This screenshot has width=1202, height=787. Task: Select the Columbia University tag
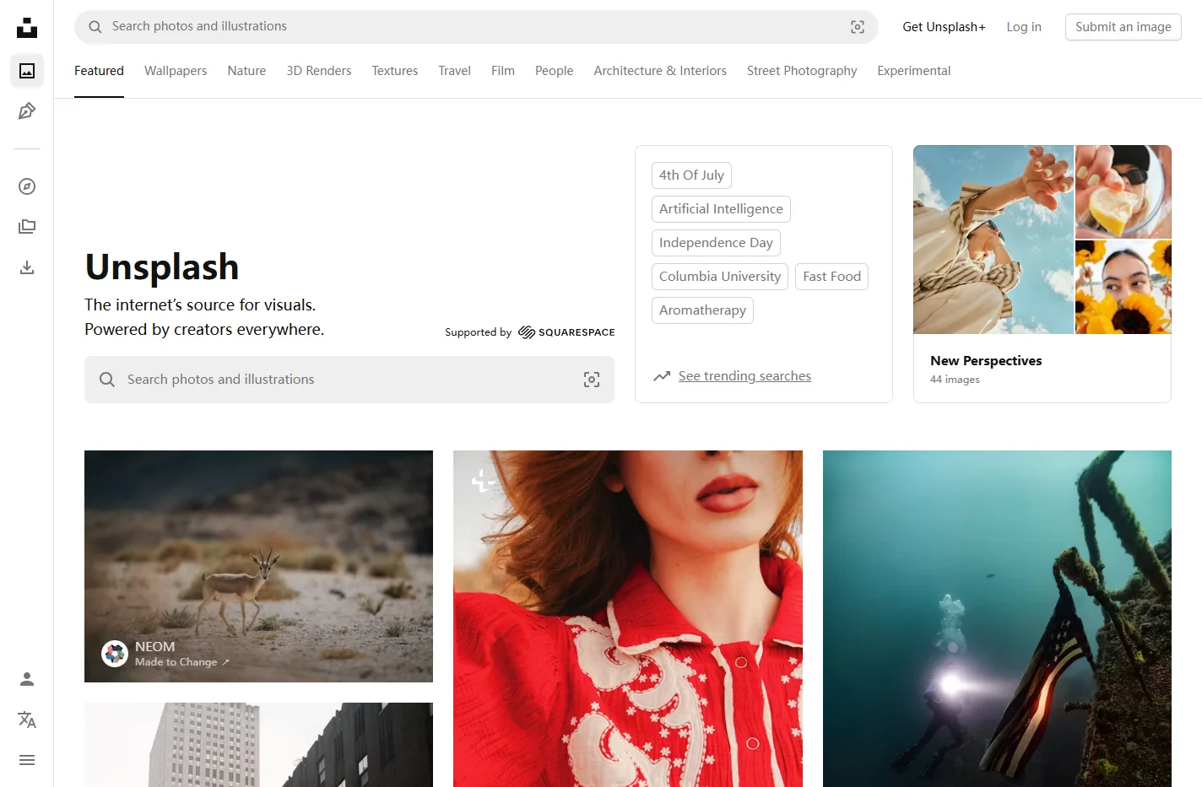coord(720,277)
